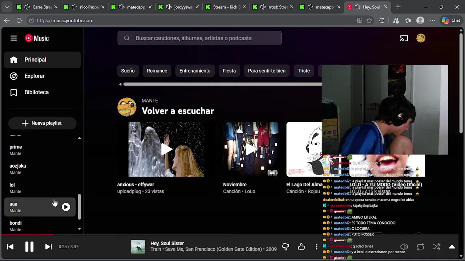The image size is (465, 261).
Task: Open El Lago Del Alma thumbnail
Action: tap(304, 149)
